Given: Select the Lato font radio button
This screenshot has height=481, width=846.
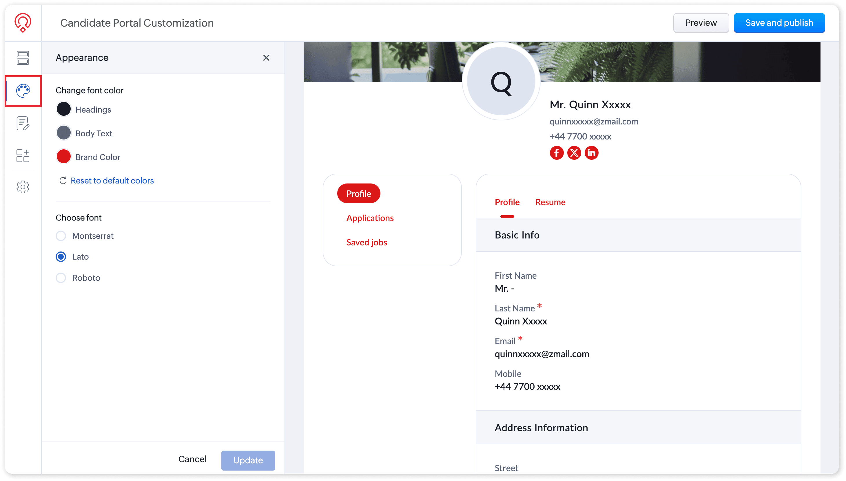Looking at the screenshot, I should 61,257.
